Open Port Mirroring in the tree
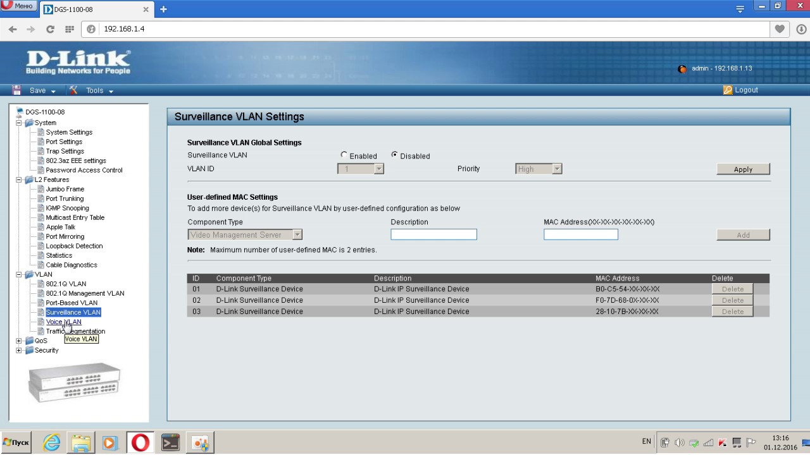This screenshot has height=455, width=810. pos(65,236)
